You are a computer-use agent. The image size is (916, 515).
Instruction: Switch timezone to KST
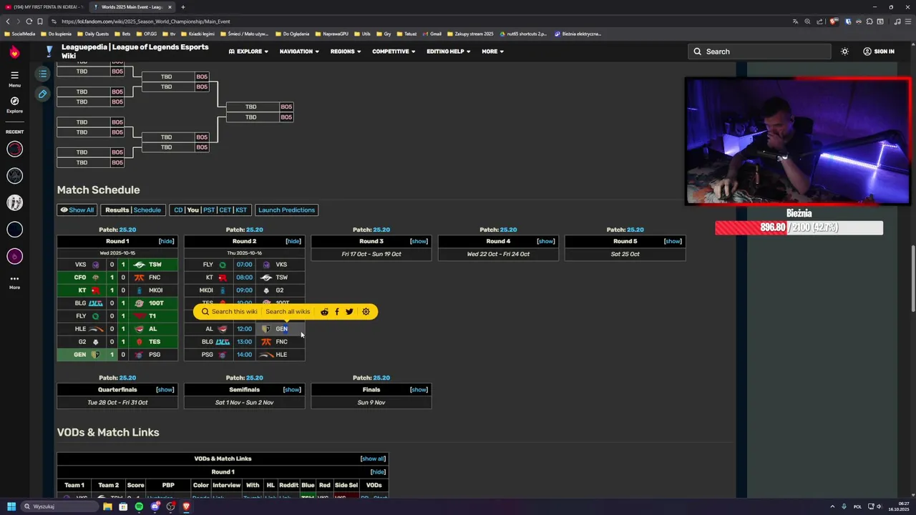(241, 210)
